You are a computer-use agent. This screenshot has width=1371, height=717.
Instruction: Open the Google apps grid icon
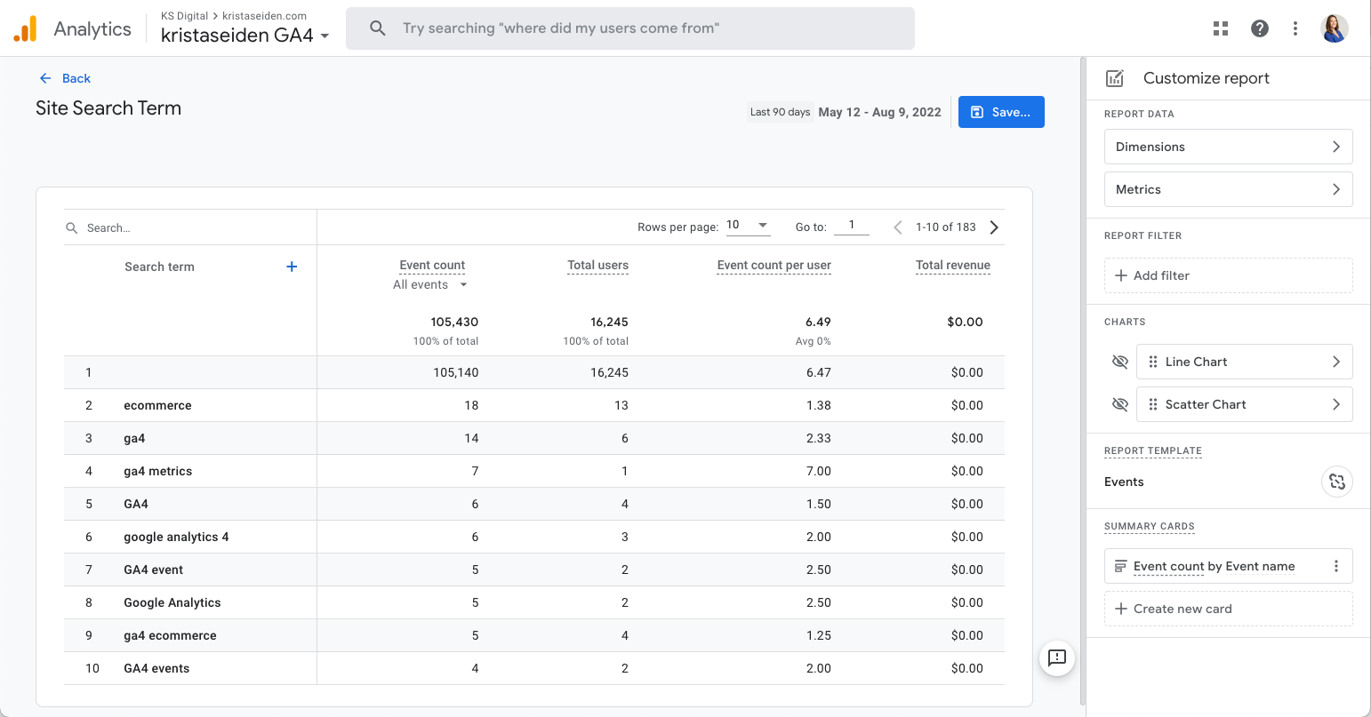coord(1221,28)
